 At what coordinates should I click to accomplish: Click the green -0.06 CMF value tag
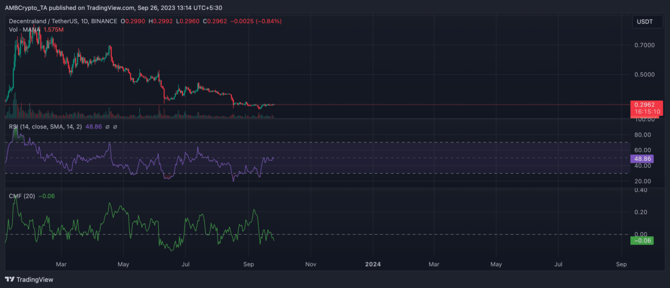(x=642, y=240)
